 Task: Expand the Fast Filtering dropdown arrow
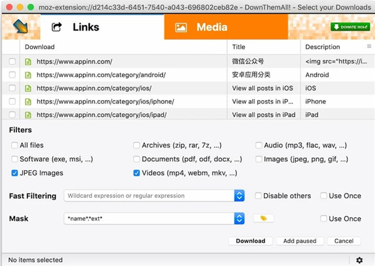tap(239, 196)
